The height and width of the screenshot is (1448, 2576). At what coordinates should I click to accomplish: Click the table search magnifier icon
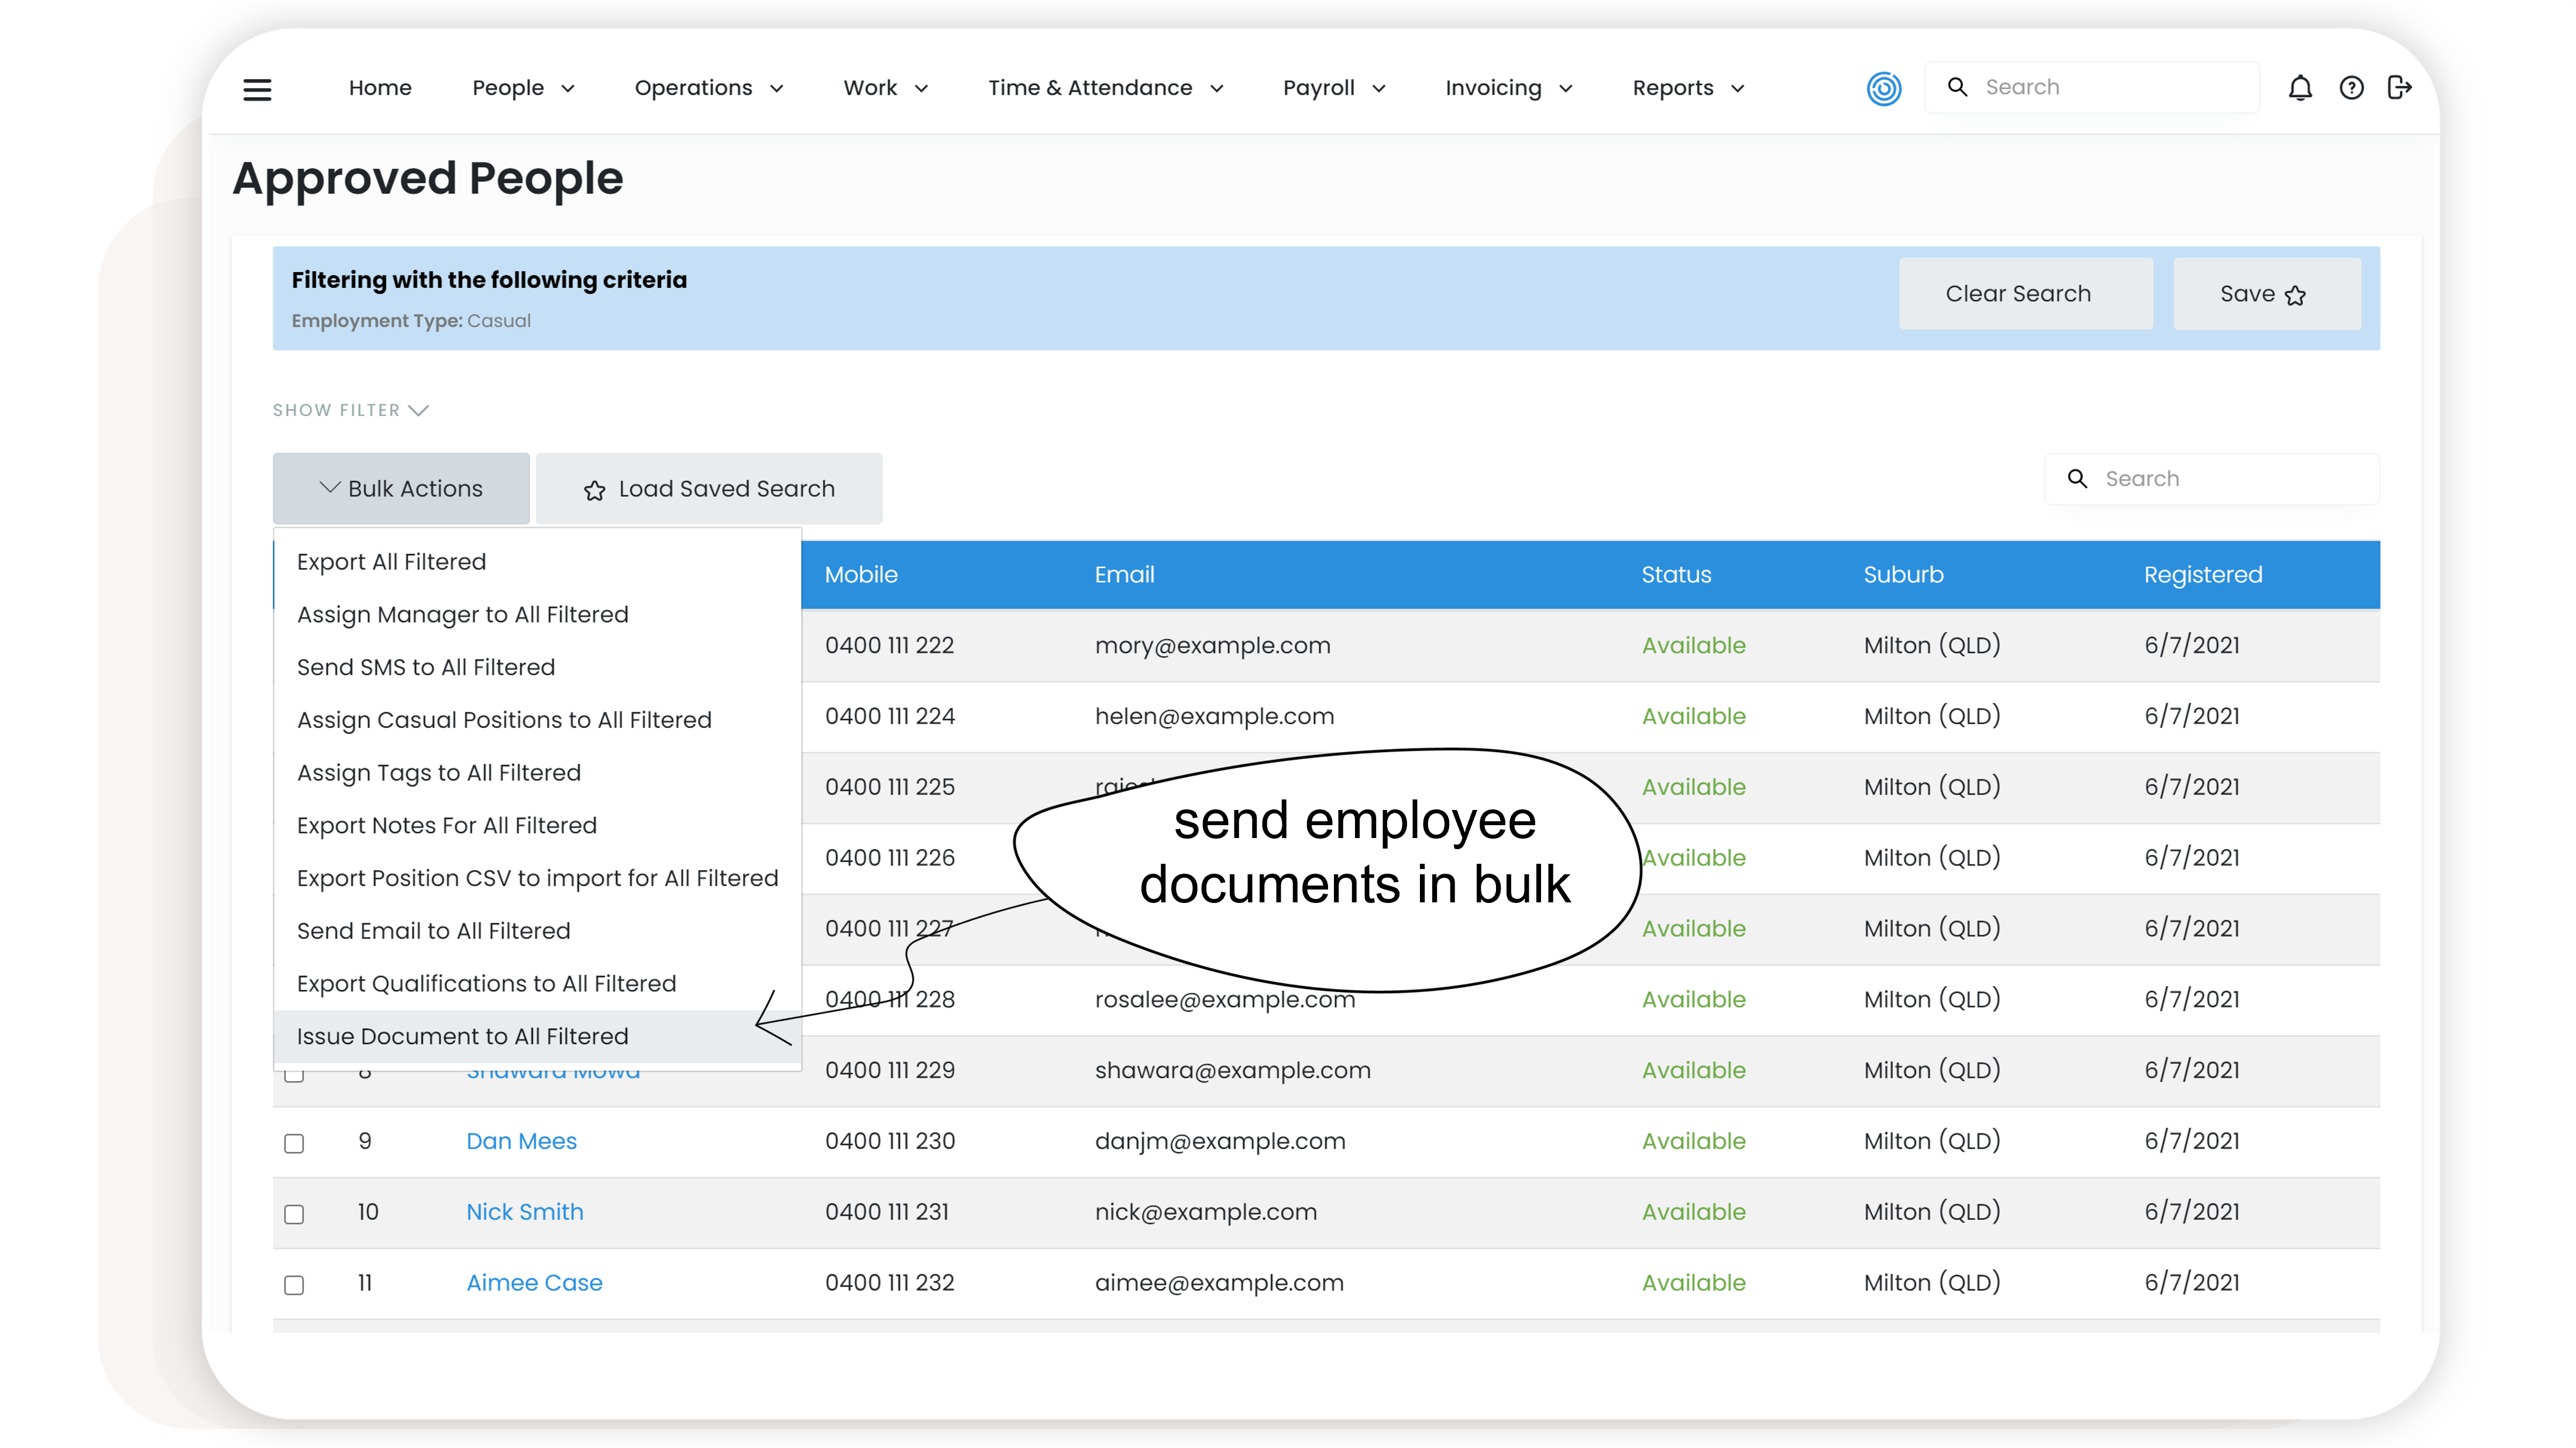tap(2077, 478)
